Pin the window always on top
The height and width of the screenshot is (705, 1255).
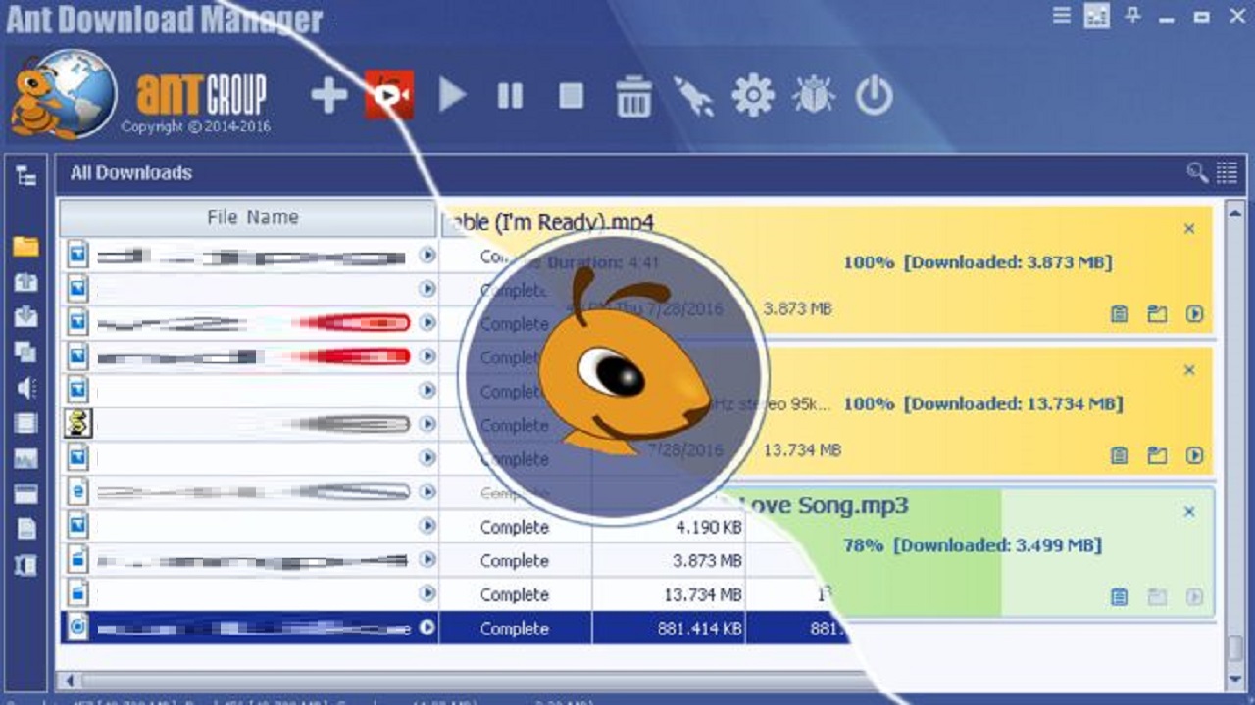1132,16
